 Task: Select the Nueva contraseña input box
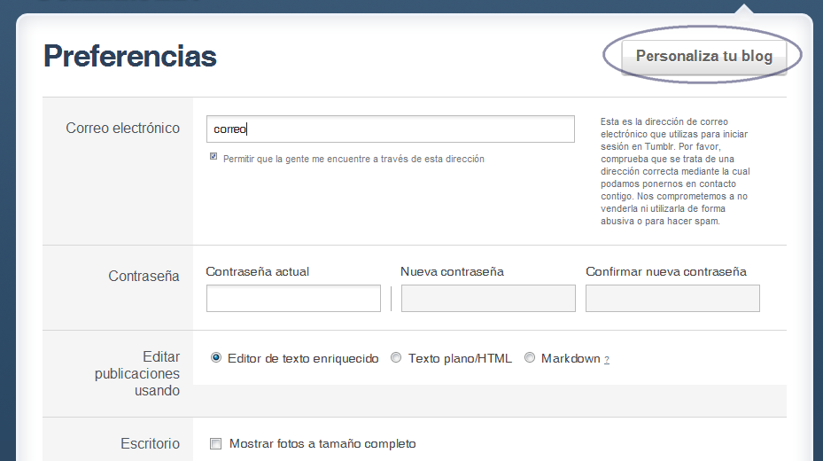point(488,299)
